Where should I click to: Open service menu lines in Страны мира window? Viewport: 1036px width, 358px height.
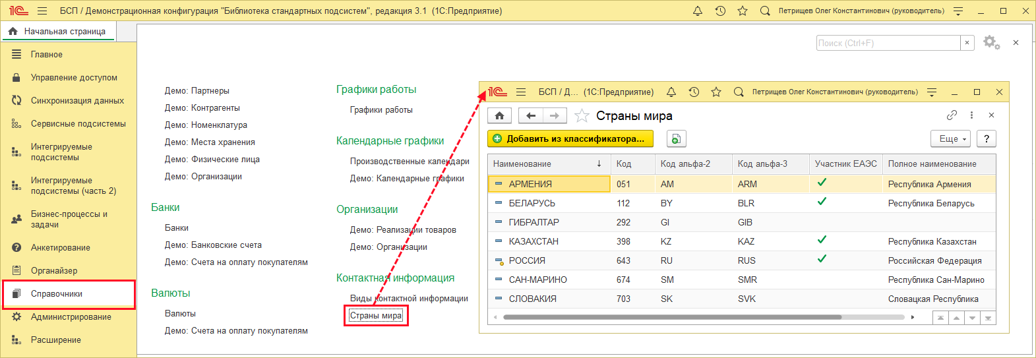[x=932, y=92]
